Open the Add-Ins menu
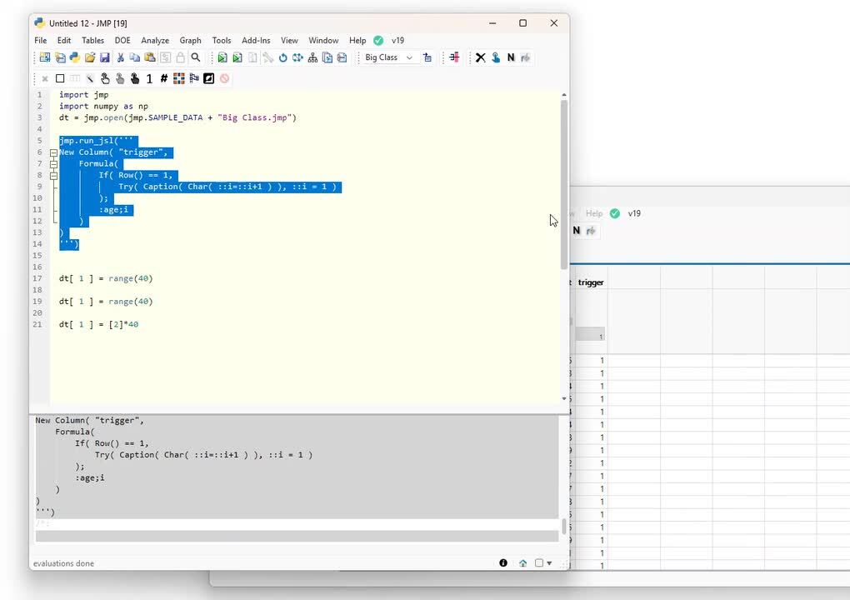850x600 pixels. tap(256, 40)
